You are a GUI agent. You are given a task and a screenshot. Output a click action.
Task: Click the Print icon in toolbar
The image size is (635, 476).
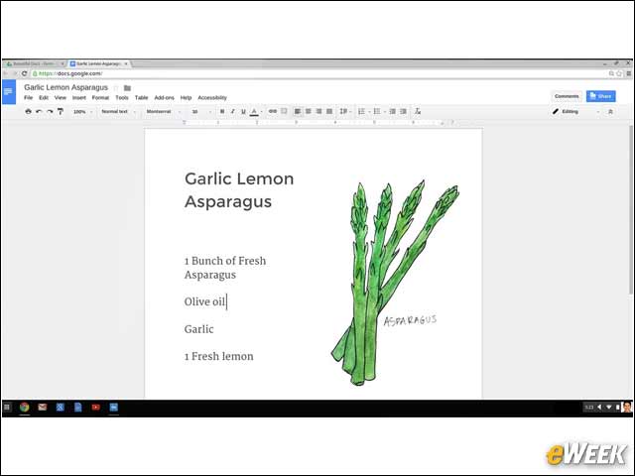(28, 111)
